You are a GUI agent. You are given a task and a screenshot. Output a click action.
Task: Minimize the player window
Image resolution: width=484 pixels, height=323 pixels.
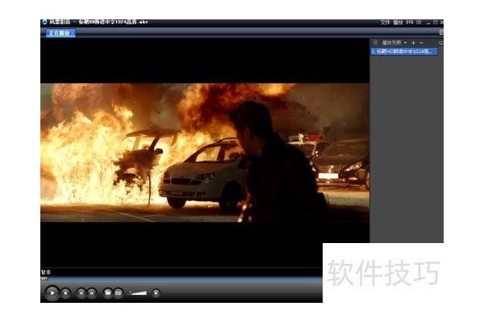tap(428, 23)
